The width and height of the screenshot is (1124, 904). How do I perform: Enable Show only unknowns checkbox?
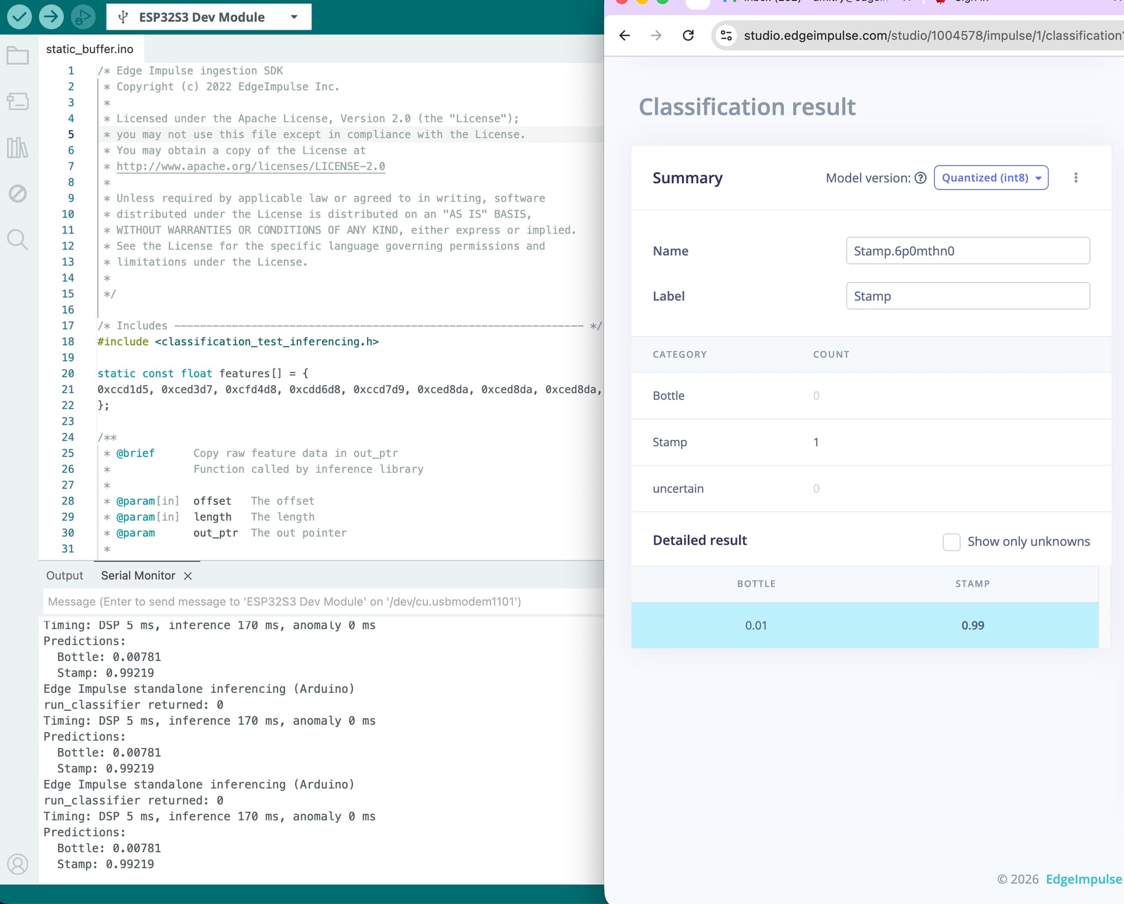951,542
